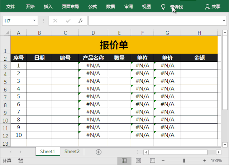Switch to Normal view icon in status bar
229x165 pixels.
tap(124, 161)
